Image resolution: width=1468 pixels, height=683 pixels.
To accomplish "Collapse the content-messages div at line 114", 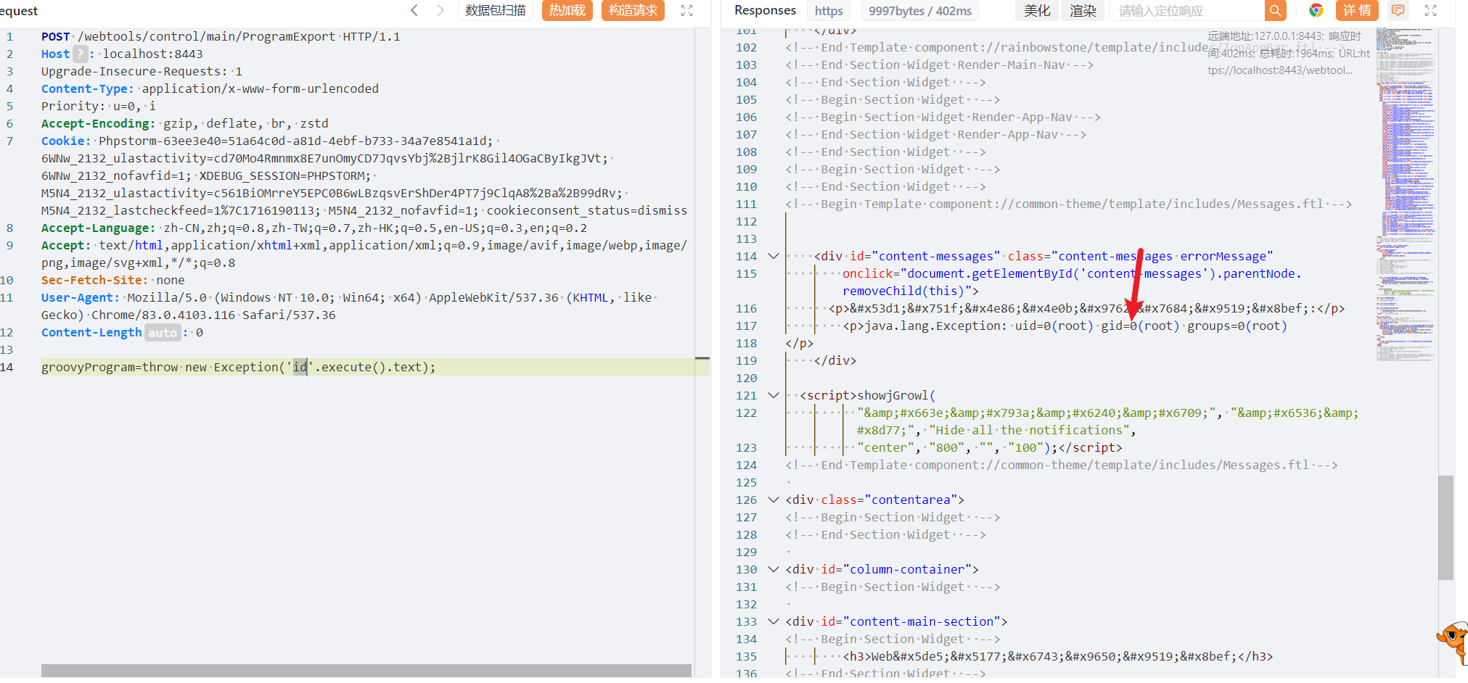I will (x=774, y=256).
